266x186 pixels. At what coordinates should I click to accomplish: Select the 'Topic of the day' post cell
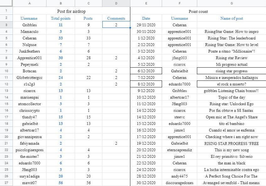pyautogui.click(x=231, y=97)
